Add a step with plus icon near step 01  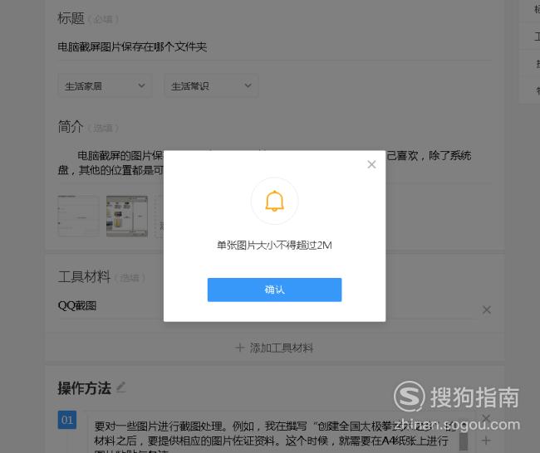(x=486, y=441)
